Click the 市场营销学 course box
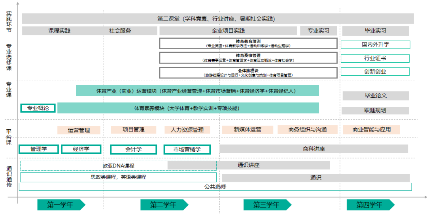 coord(187,149)
